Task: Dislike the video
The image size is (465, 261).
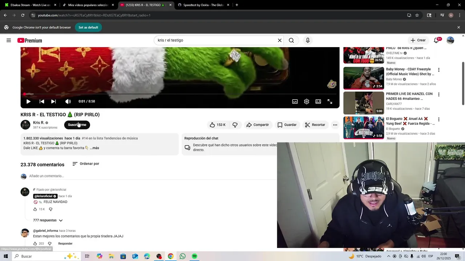Action: 235,125
